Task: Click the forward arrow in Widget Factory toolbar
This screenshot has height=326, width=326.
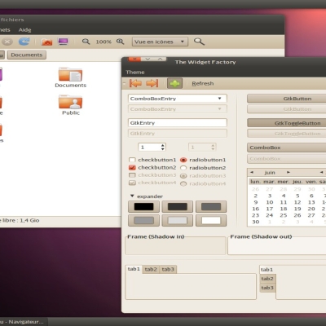Action: [152, 83]
